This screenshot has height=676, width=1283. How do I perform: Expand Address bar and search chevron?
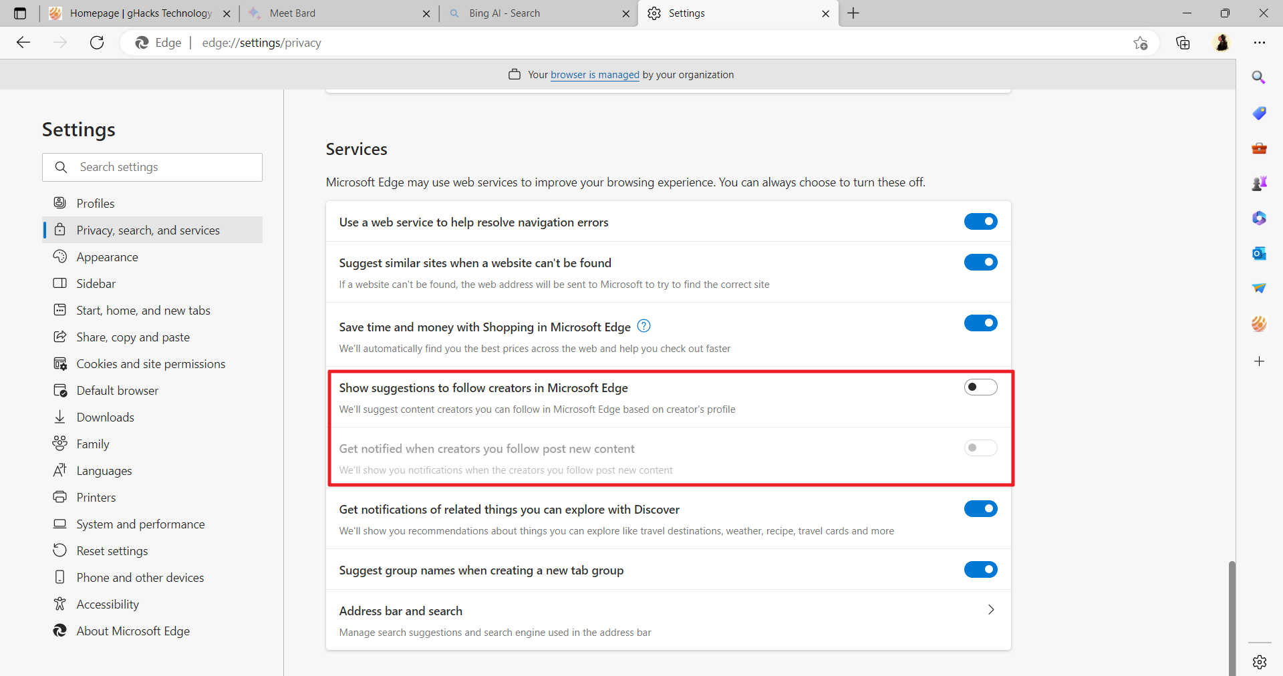tap(991, 610)
